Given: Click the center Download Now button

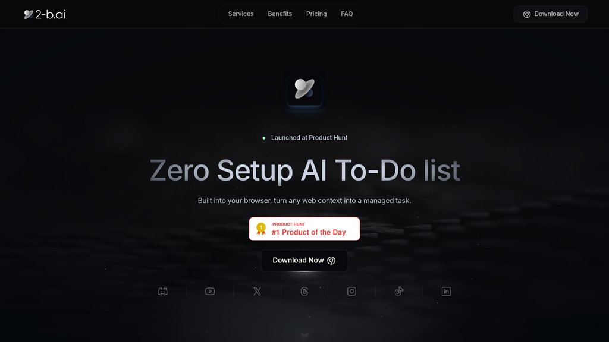Looking at the screenshot, I should click(x=304, y=261).
